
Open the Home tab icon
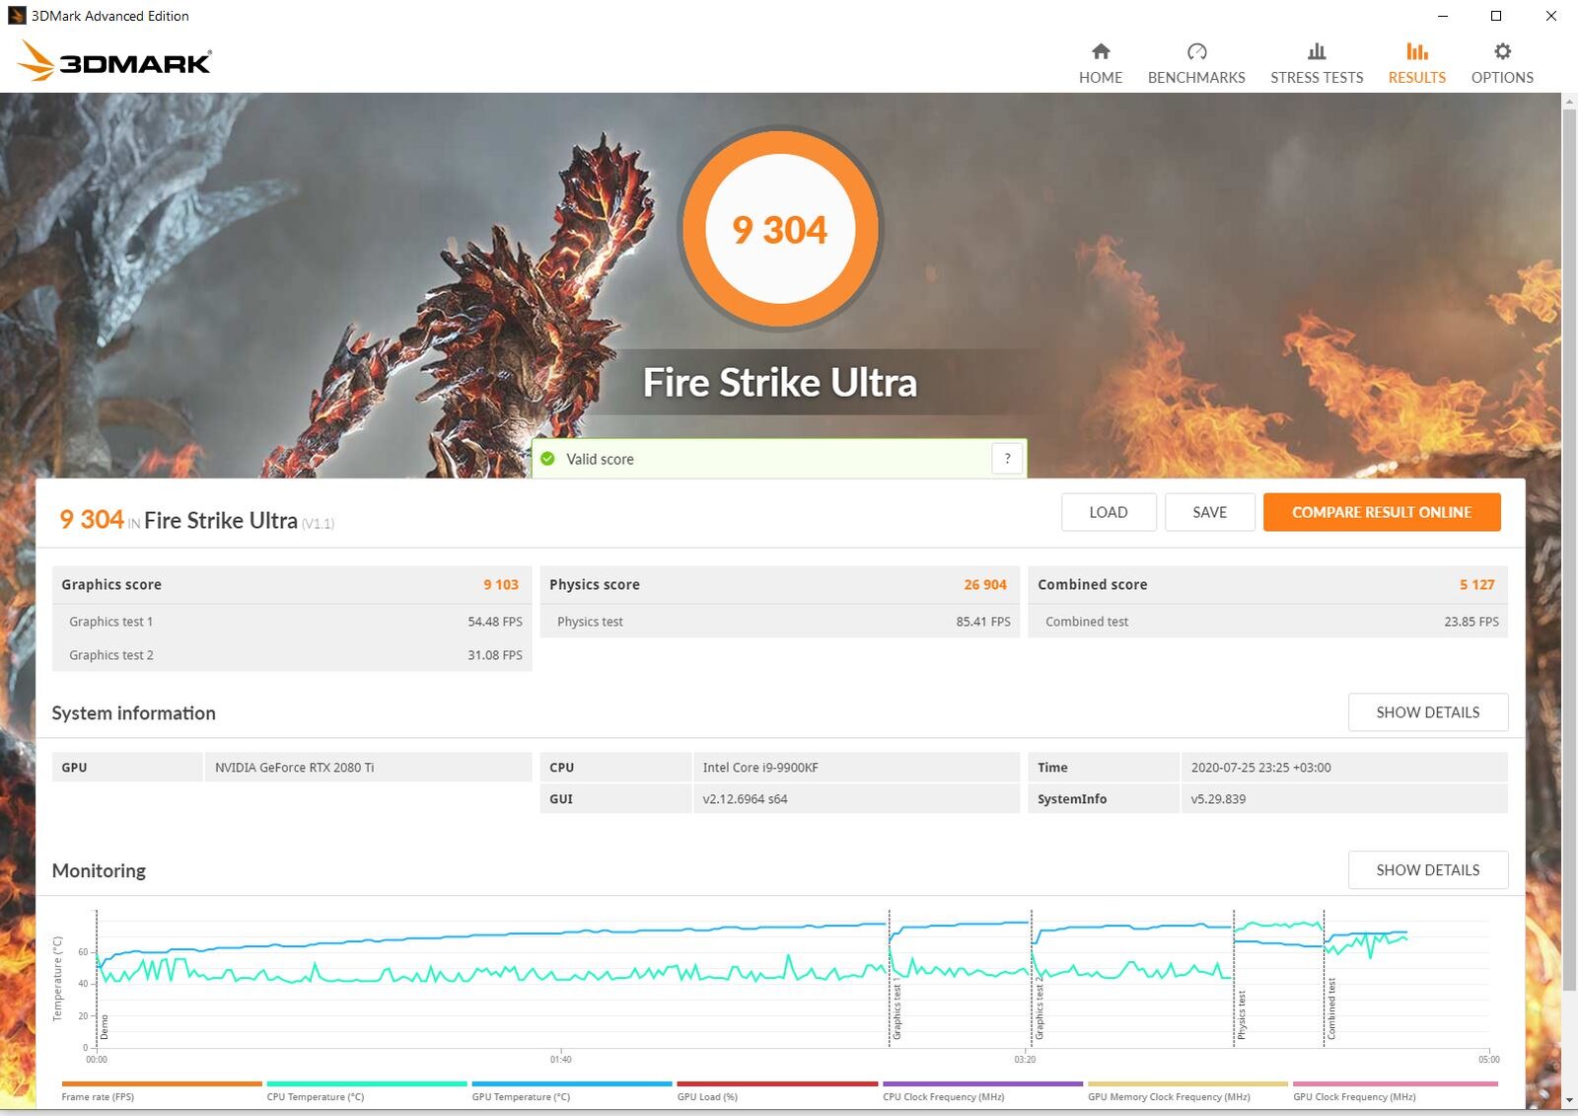[x=1101, y=51]
